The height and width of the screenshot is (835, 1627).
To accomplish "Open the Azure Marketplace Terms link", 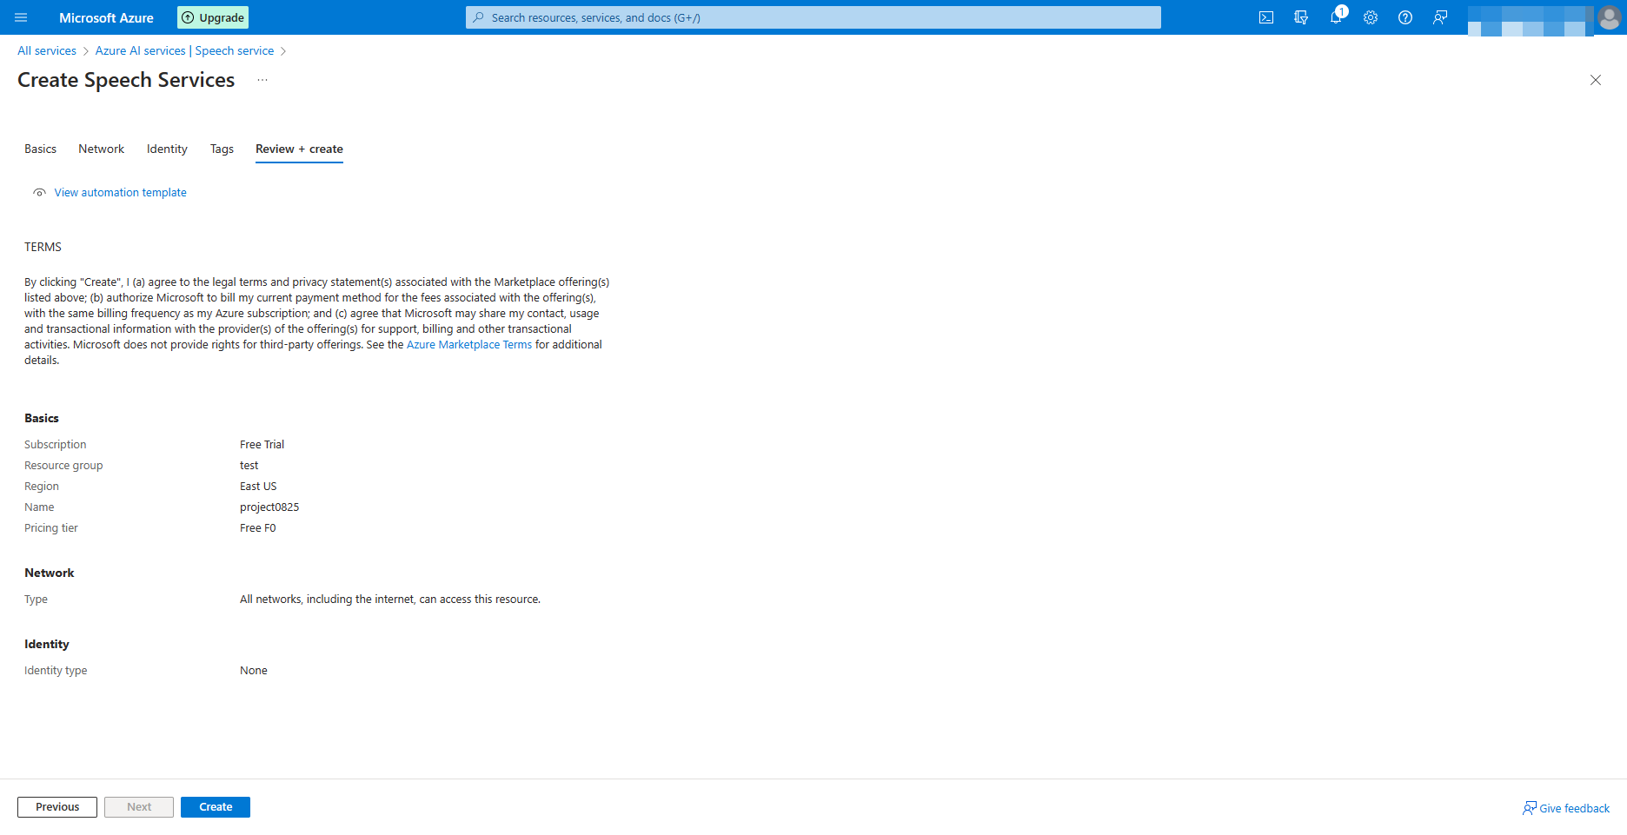I will pyautogui.click(x=469, y=345).
